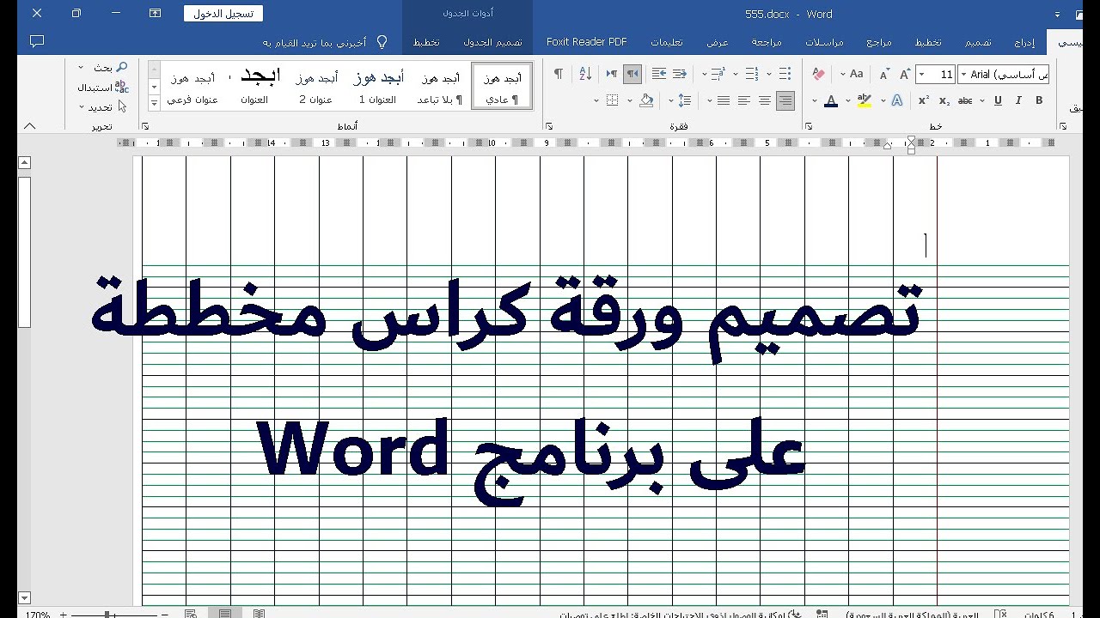Click the bullets list icon

point(785,75)
